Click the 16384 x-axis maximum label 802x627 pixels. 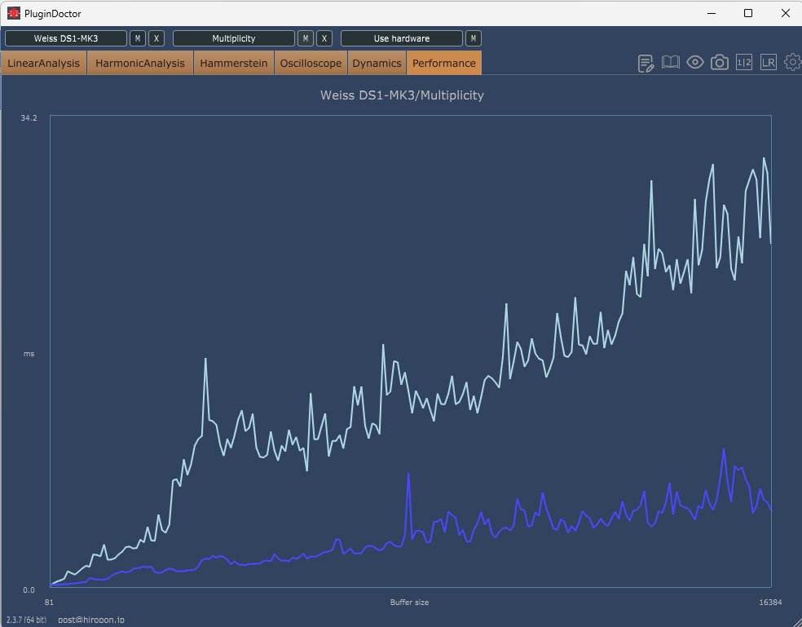[x=770, y=603]
